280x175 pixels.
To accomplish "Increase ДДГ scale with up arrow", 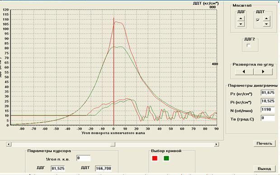I will point(241,18).
